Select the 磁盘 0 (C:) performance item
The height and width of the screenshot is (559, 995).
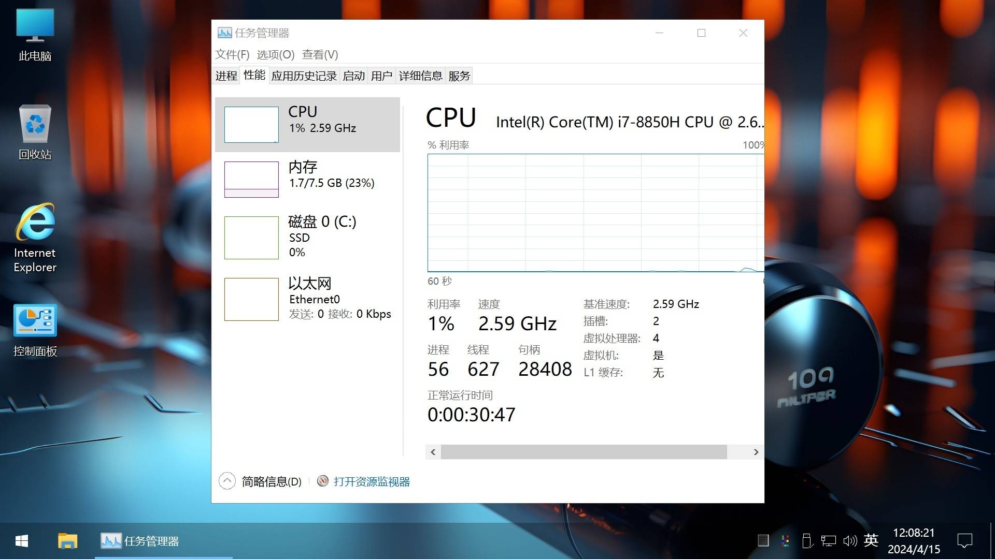pos(307,237)
